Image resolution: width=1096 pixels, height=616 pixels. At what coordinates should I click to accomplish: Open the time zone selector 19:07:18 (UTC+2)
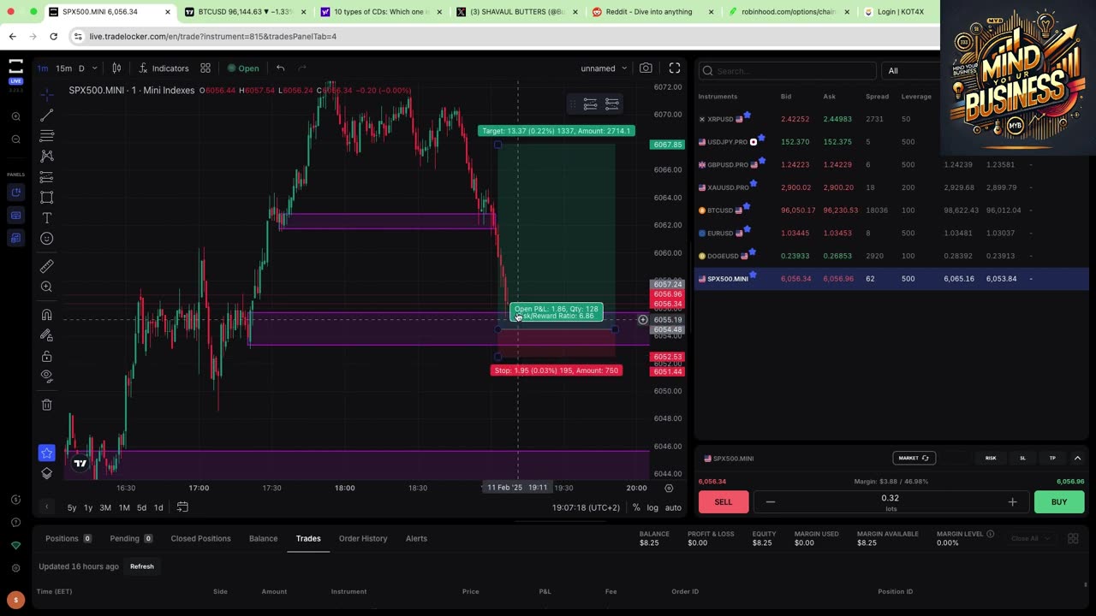(x=586, y=508)
